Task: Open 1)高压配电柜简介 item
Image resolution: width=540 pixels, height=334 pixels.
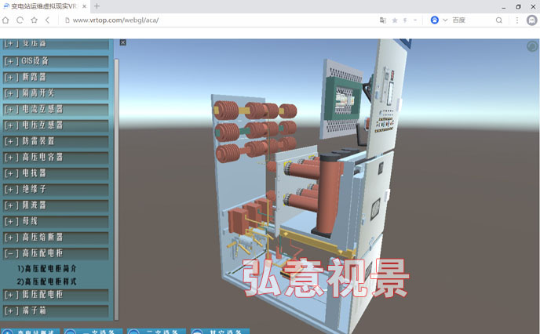Action: point(47,268)
